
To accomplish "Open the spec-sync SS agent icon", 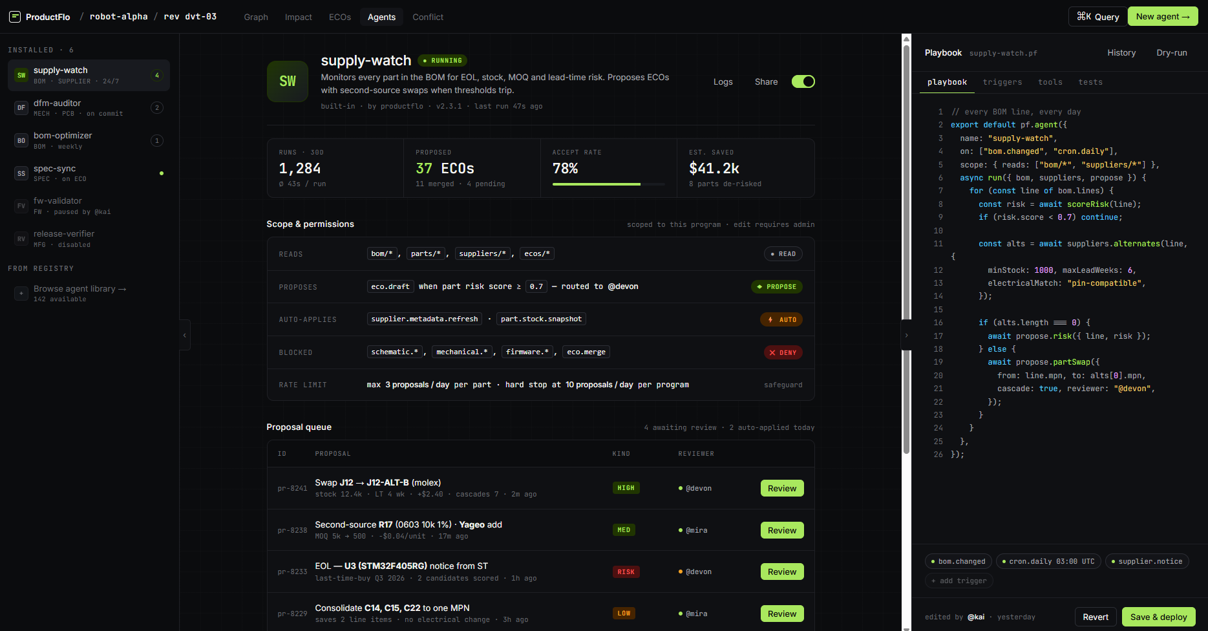I will coord(21,173).
